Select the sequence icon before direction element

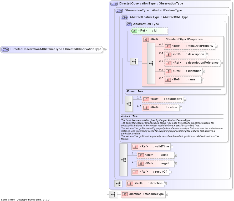(118, 184)
